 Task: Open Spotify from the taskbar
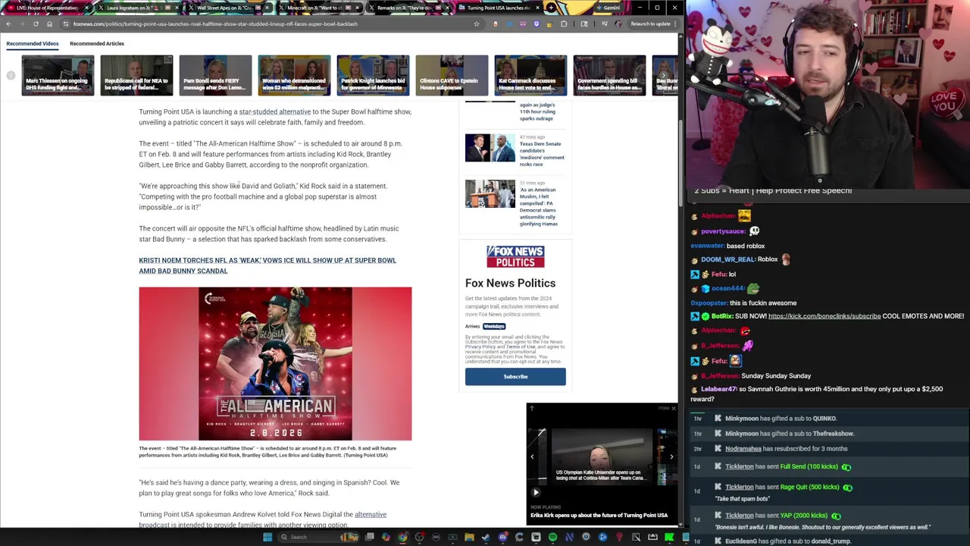pos(552,537)
